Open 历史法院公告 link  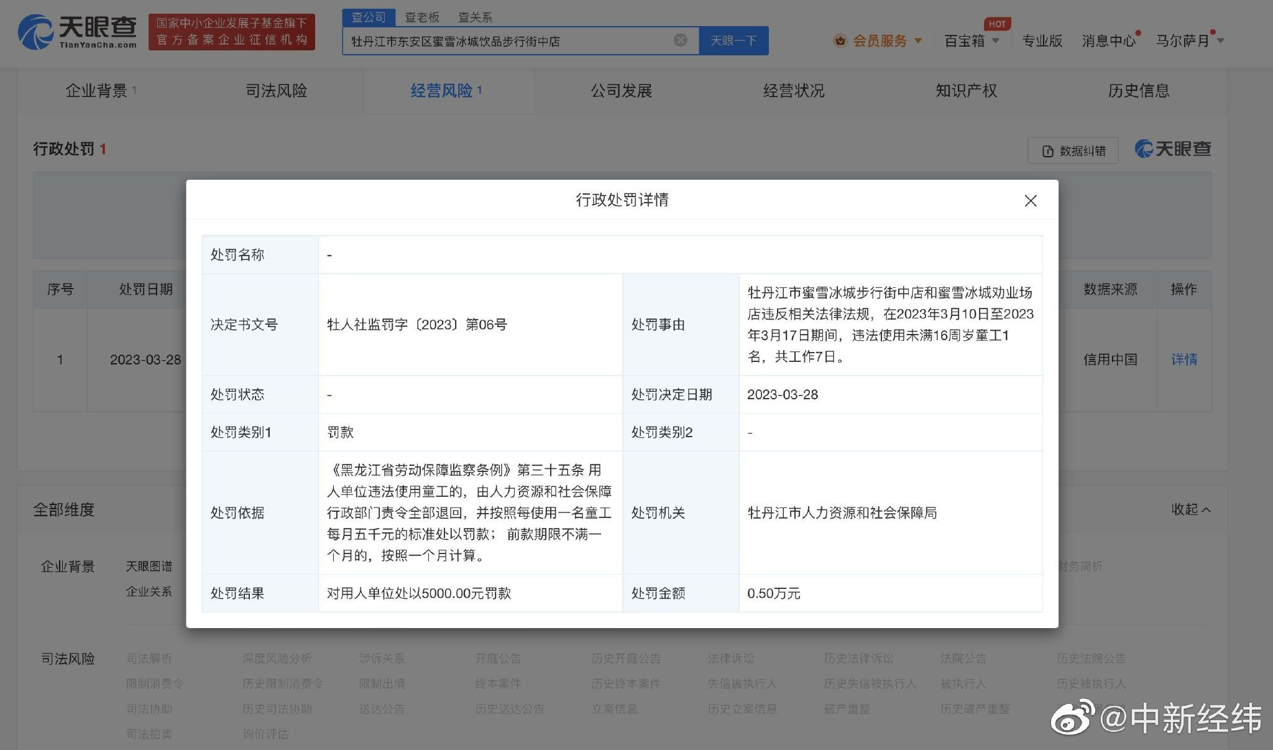(1091, 658)
